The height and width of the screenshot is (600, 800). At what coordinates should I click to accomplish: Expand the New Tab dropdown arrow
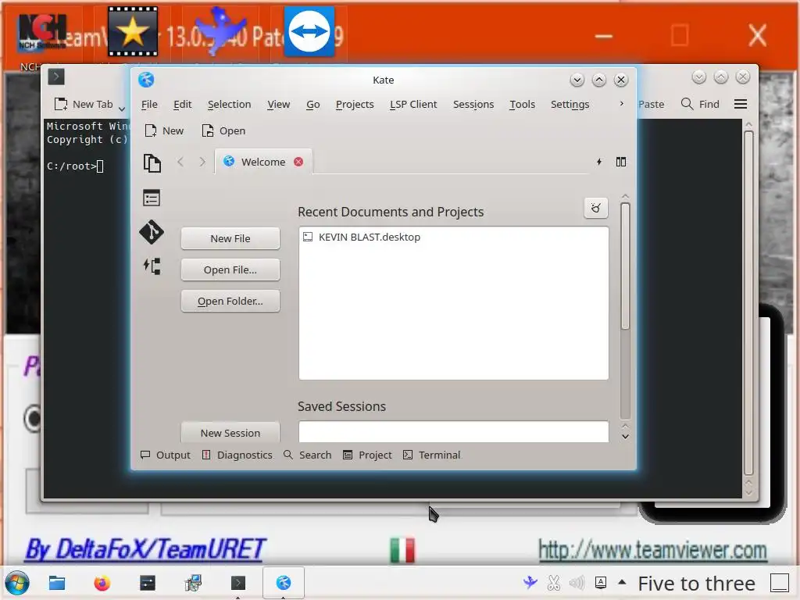click(x=121, y=108)
